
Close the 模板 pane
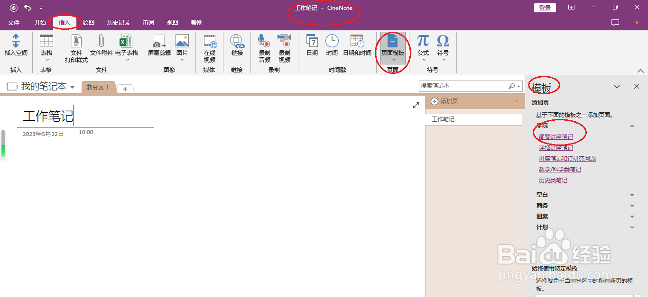(637, 86)
